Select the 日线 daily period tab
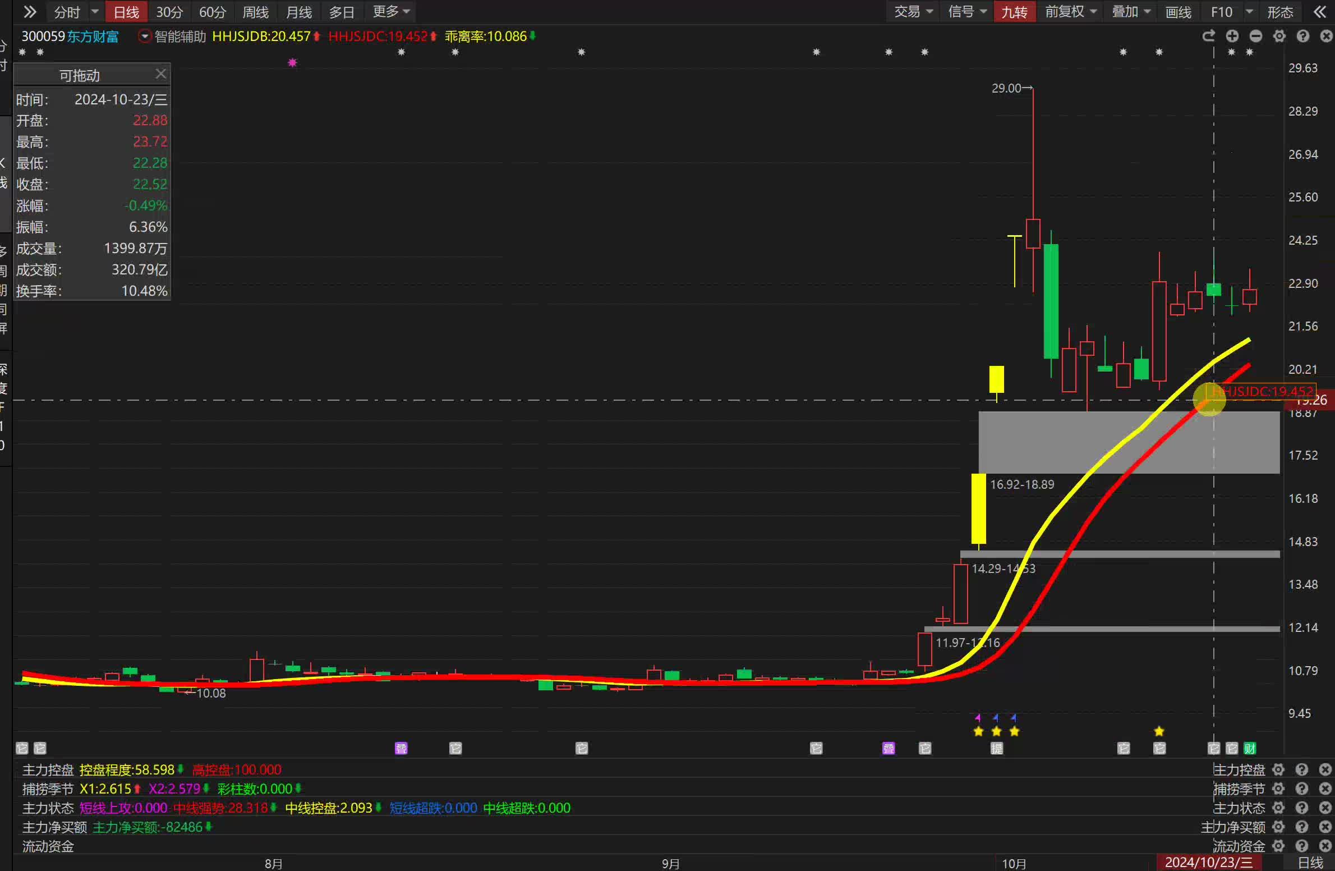 126,12
